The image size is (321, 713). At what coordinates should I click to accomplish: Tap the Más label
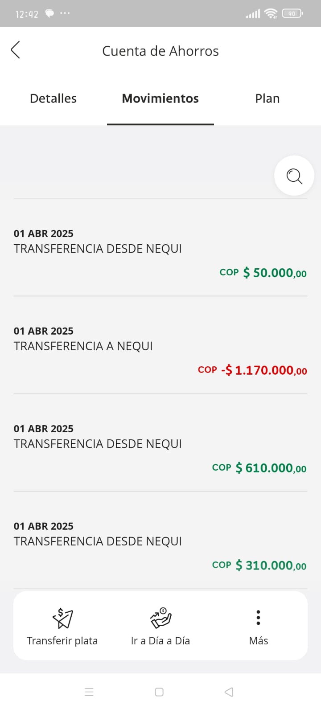[258, 641]
